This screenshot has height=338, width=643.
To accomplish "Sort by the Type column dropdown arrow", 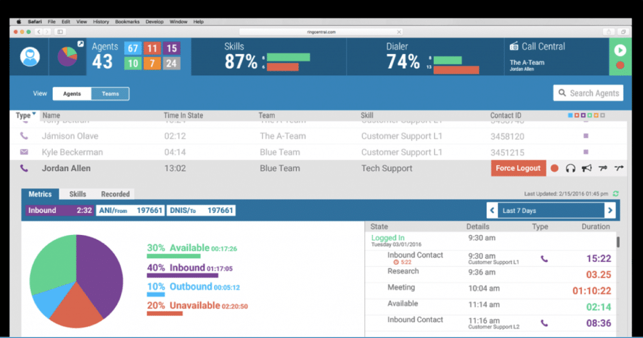I will click(x=33, y=115).
